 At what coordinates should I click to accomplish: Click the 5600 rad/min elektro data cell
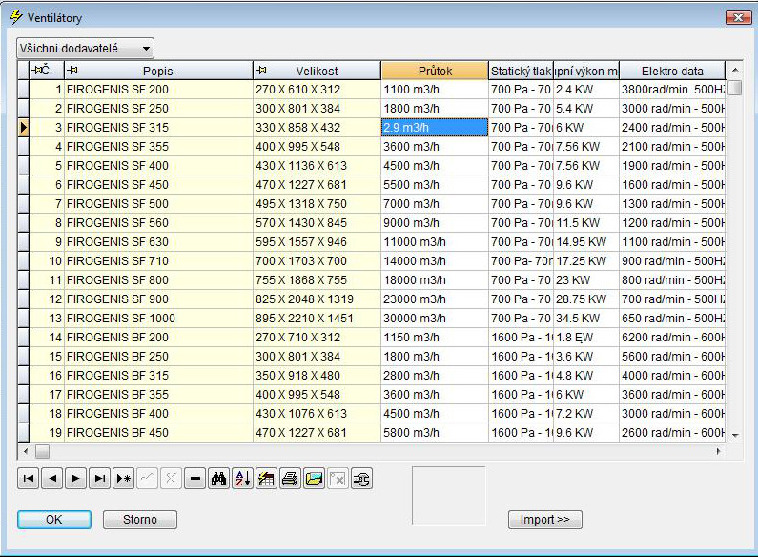(672, 357)
